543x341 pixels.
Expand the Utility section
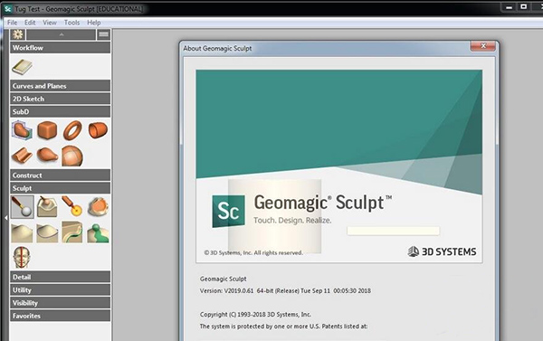(61, 289)
